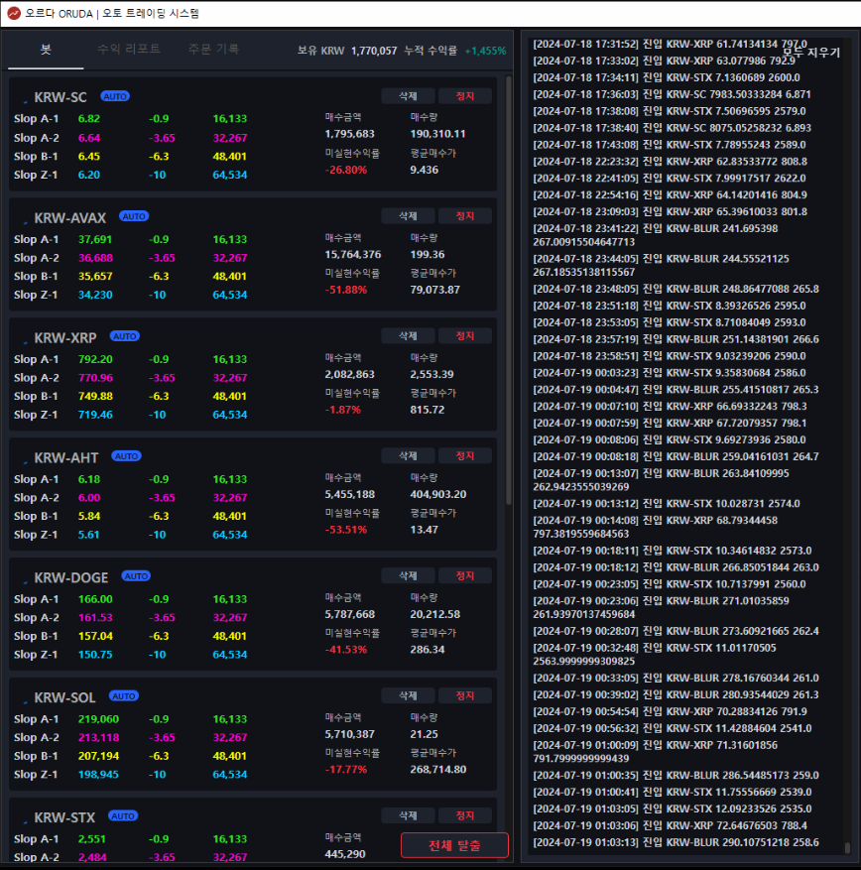The height and width of the screenshot is (870, 861).
Task: Select log entry at 2024-07-19 01:03:13
Action: click(x=676, y=842)
